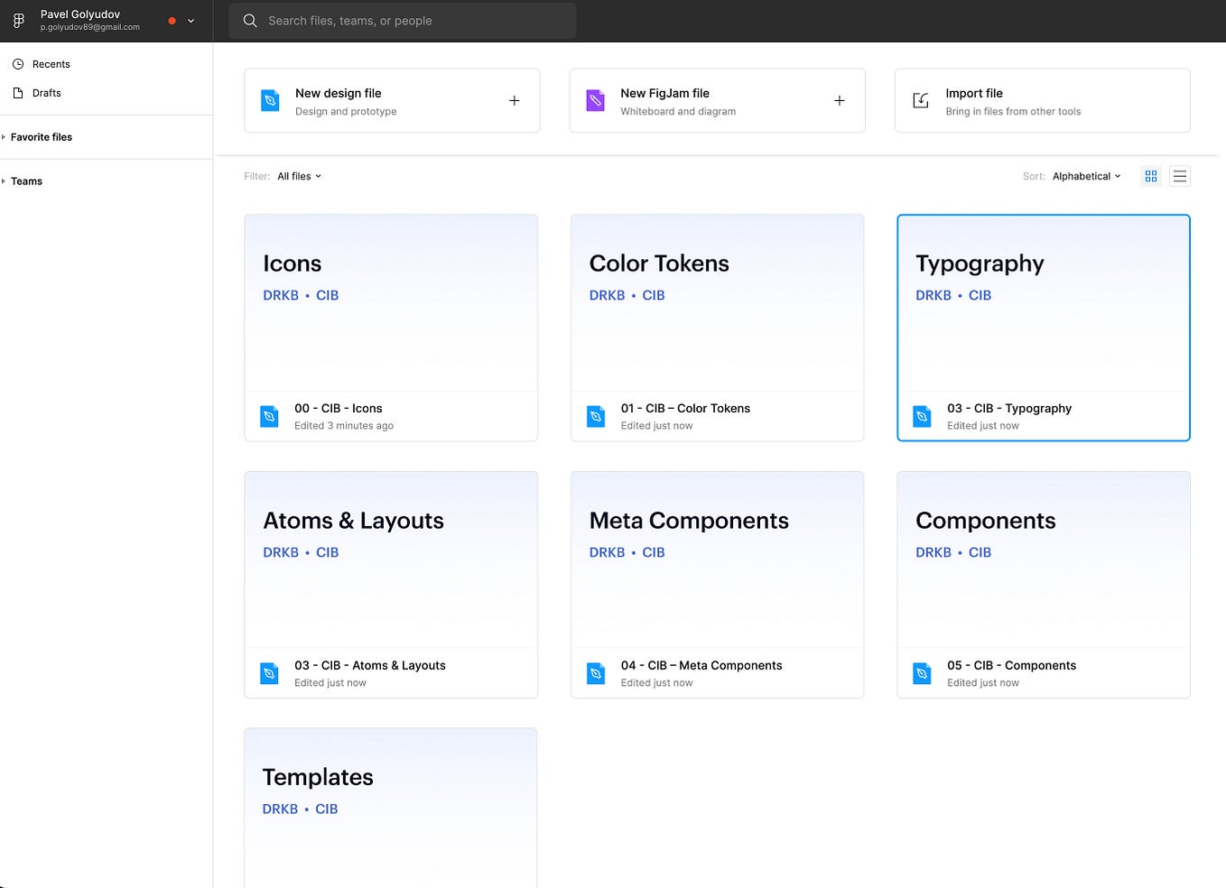This screenshot has width=1226, height=888.
Task: Click the Figma logo icon
Action: pyautogui.click(x=17, y=20)
